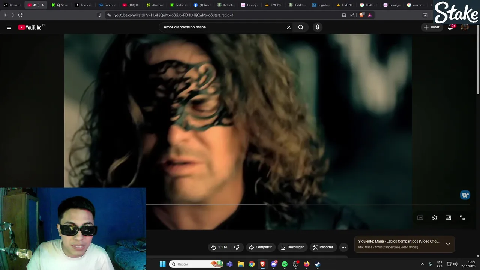The image size is (480, 270).
Task: Open the Brave browser taskbar icon
Action: [x=262, y=264]
